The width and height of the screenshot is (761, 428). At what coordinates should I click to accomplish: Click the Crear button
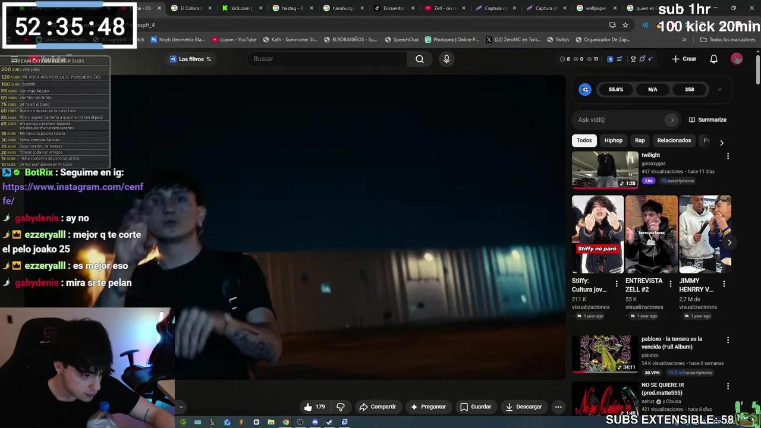pyautogui.click(x=684, y=58)
